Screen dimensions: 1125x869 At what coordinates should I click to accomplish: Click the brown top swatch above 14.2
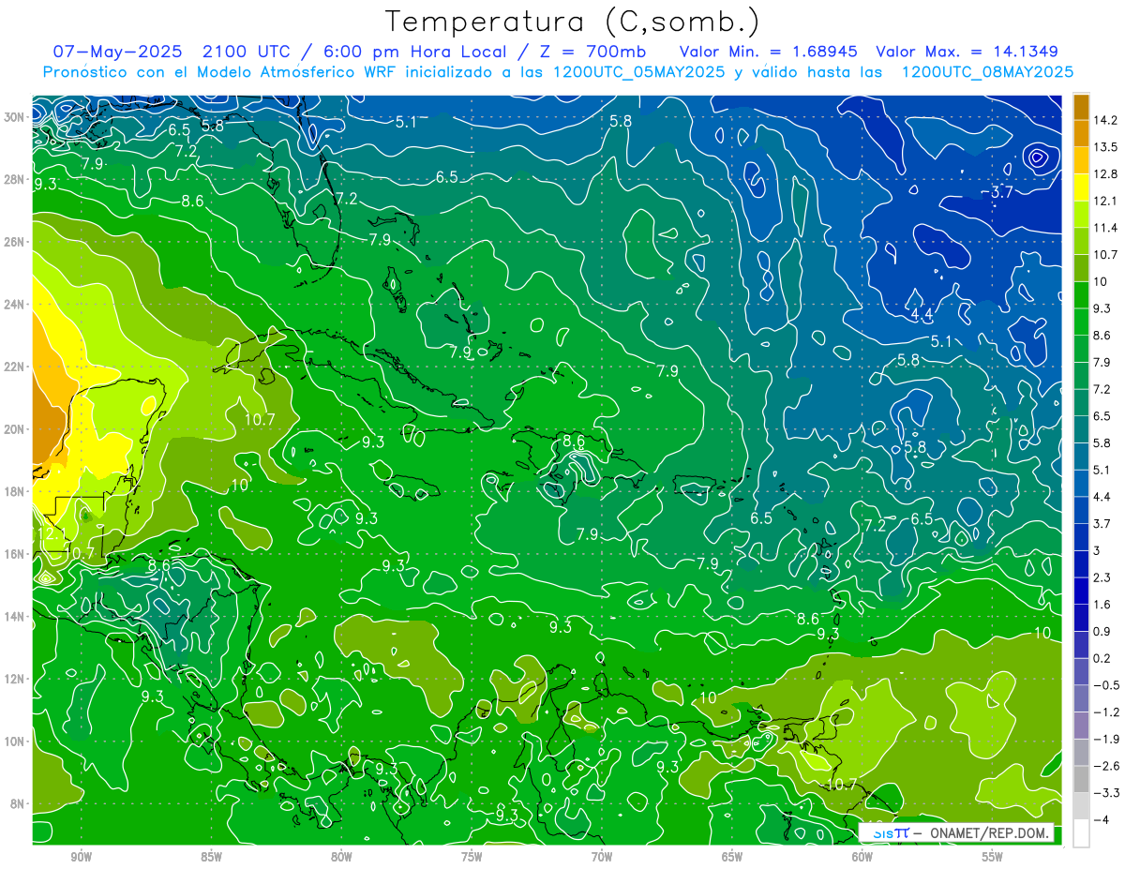(x=1081, y=107)
